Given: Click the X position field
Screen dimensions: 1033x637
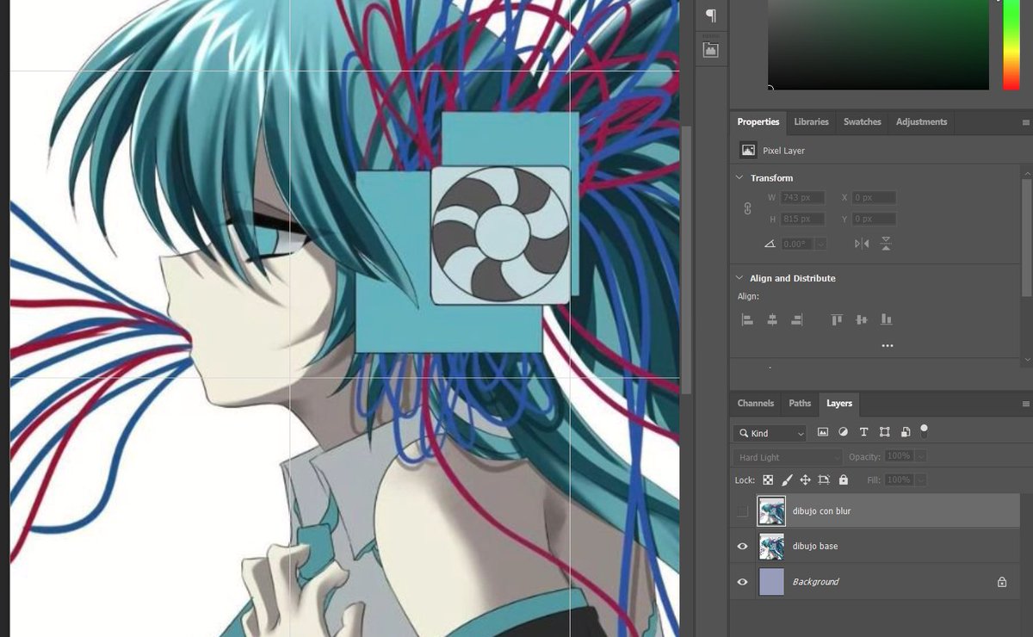Looking at the screenshot, I should tap(875, 198).
